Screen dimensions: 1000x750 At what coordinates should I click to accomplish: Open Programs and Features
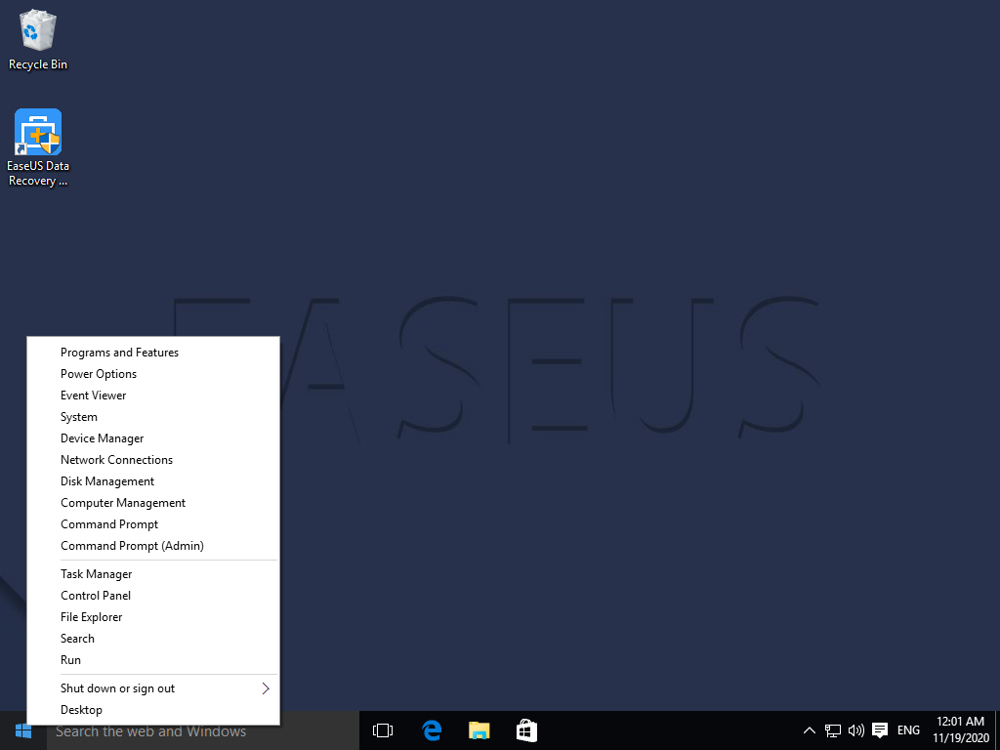[153, 353]
